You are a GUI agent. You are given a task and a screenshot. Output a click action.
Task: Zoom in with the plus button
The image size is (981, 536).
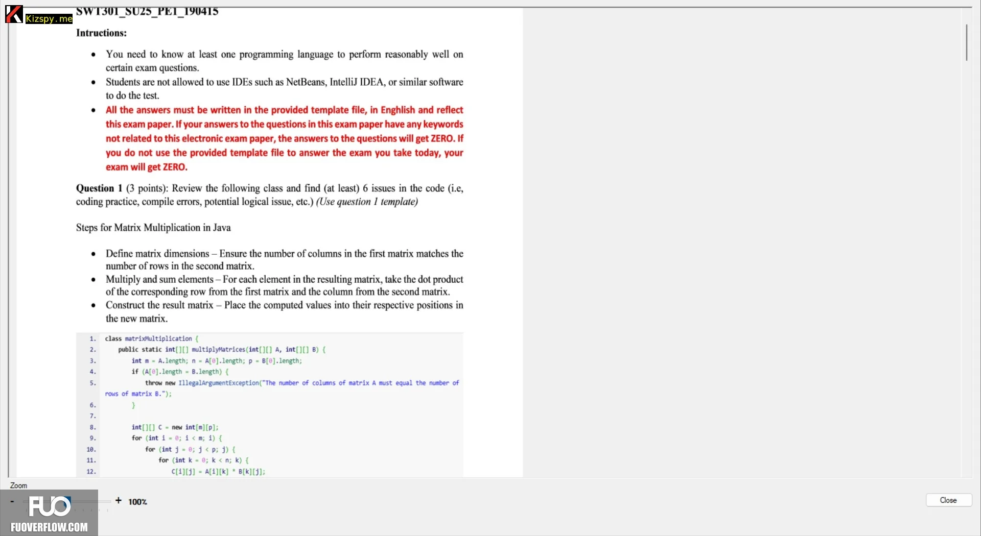click(119, 501)
